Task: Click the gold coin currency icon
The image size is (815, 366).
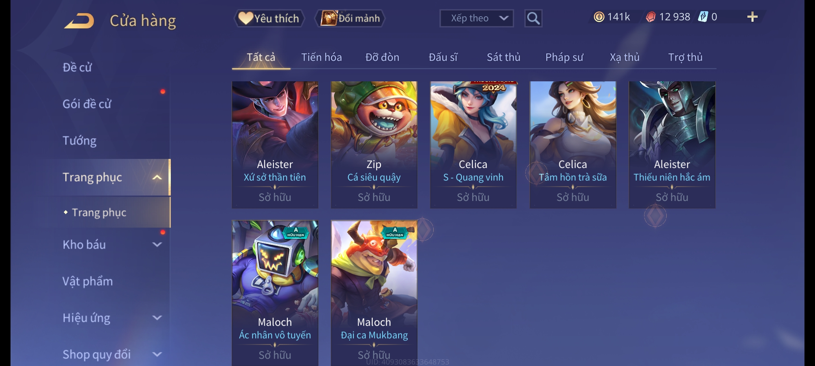Action: tap(599, 17)
